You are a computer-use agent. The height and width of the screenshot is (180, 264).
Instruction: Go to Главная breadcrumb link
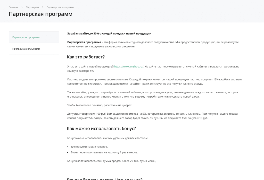click(x=13, y=7)
